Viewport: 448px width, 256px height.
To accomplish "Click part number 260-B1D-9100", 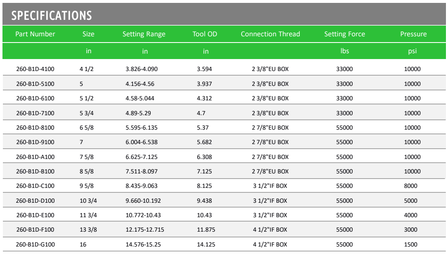I will 35,142.
